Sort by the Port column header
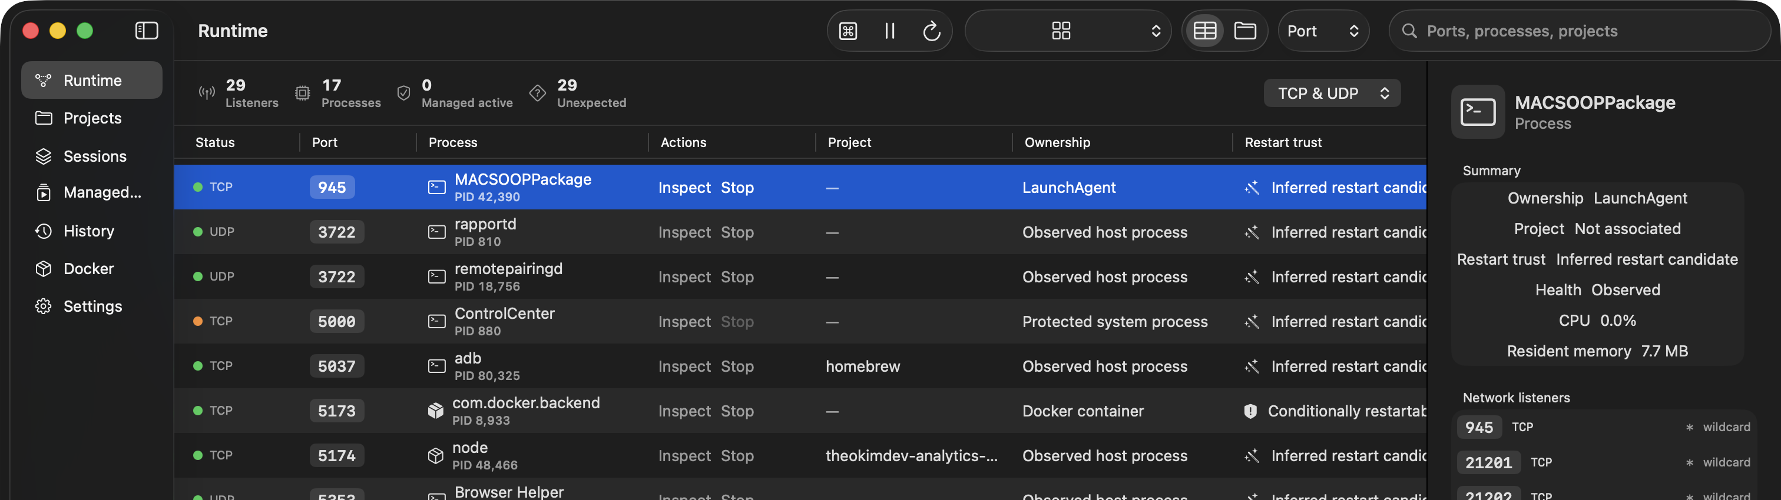 click(325, 143)
